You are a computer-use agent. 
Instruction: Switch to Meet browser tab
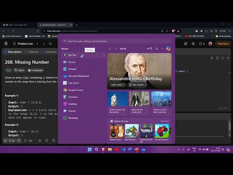[x=19, y=25]
